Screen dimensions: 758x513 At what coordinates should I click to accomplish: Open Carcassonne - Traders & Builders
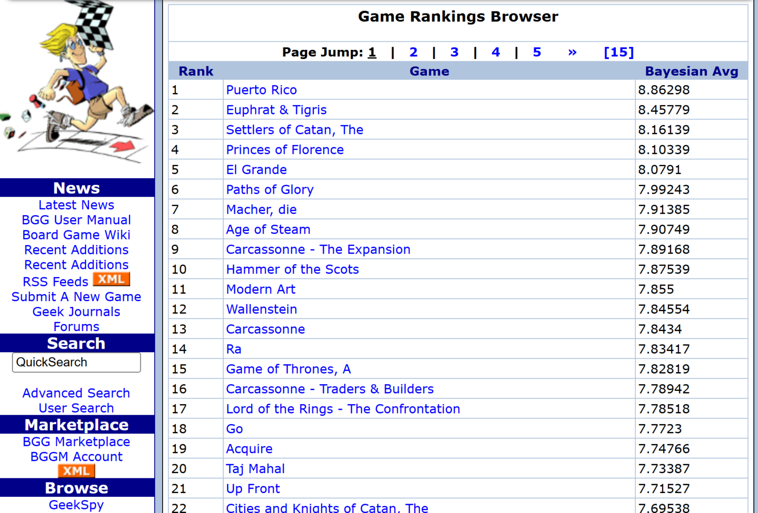(330, 389)
